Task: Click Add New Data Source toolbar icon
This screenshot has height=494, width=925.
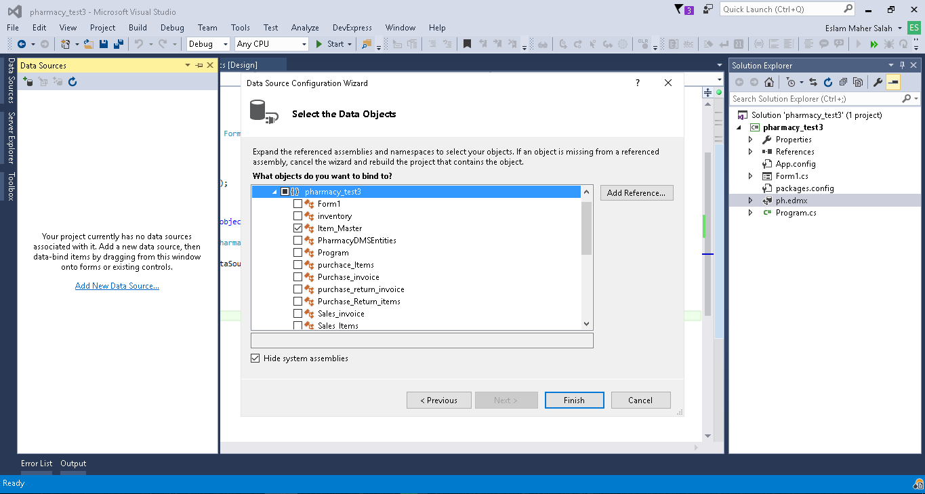Action: 28,82
